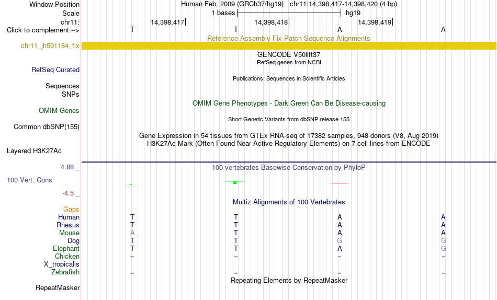
Task: Open '100 vertebrates Basewise Conservation by PhyloP' title
Action: [289, 168]
